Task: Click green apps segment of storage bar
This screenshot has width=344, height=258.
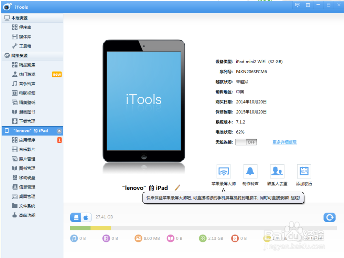Action: pos(80,228)
